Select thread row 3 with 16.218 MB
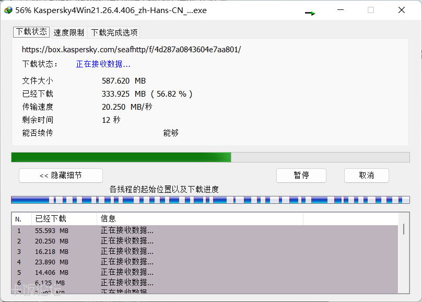422x302 pixels. (205, 252)
